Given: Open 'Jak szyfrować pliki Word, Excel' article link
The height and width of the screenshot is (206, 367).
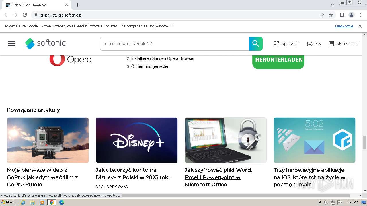Looking at the screenshot, I should click(218, 177).
